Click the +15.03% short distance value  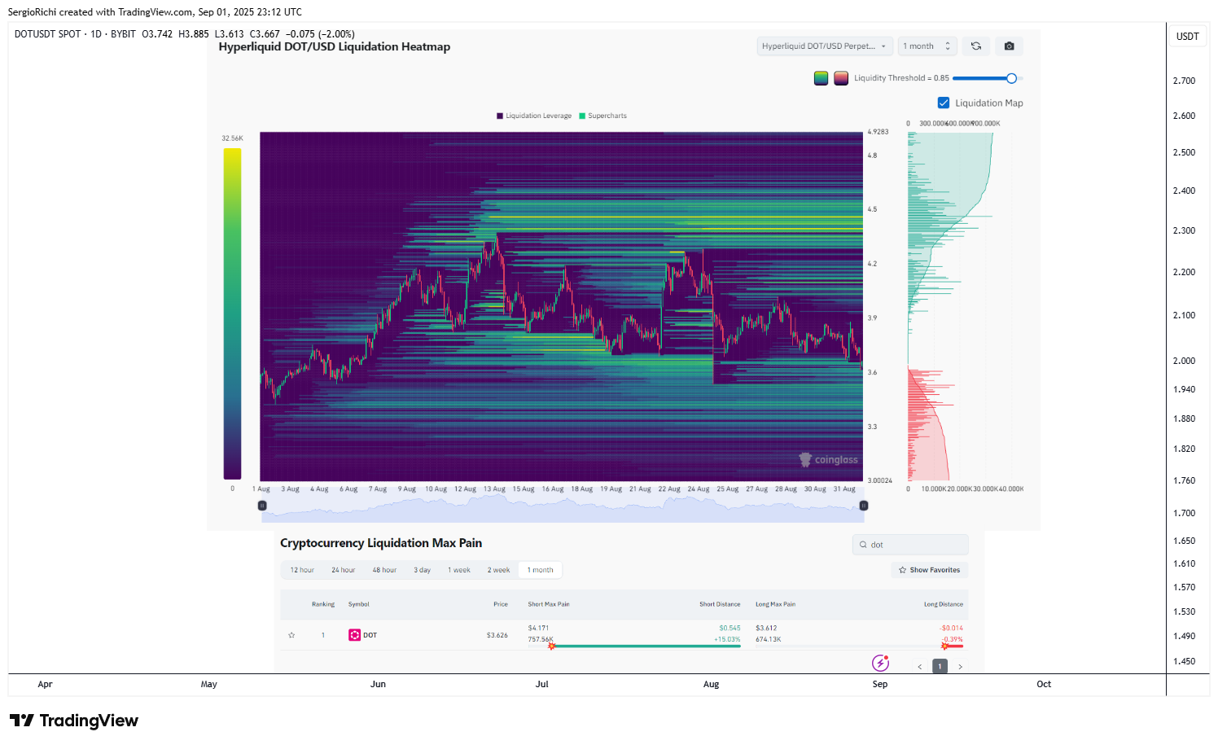(727, 639)
